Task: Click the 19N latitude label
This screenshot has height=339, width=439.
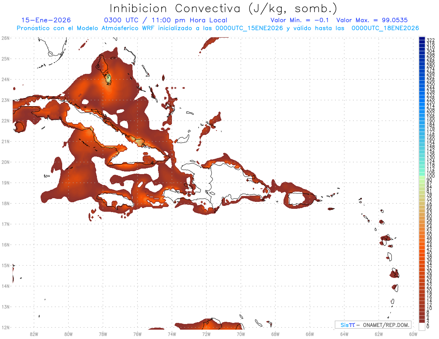Action: tap(5, 182)
